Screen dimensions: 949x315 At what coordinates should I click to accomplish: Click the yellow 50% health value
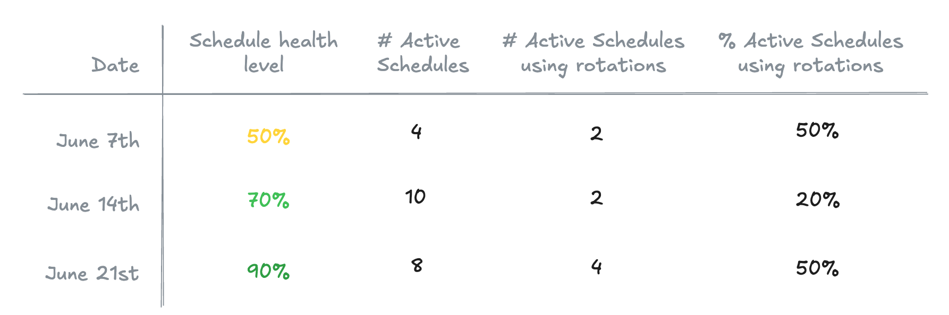268,137
